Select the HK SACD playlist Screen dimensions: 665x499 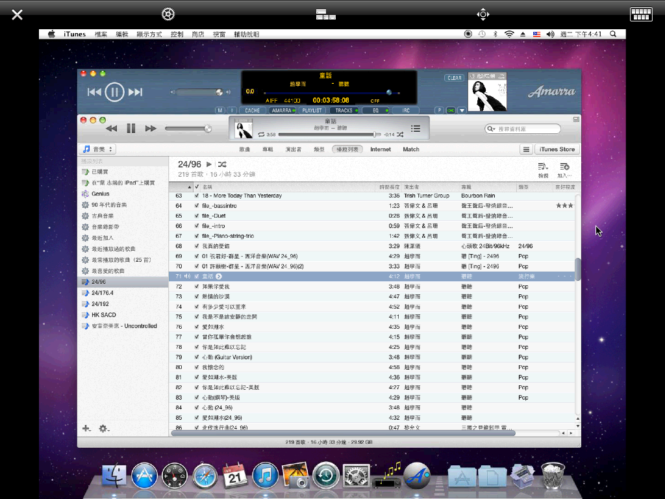[103, 315]
